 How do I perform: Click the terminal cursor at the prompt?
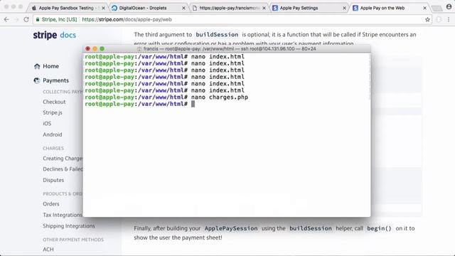[193, 104]
